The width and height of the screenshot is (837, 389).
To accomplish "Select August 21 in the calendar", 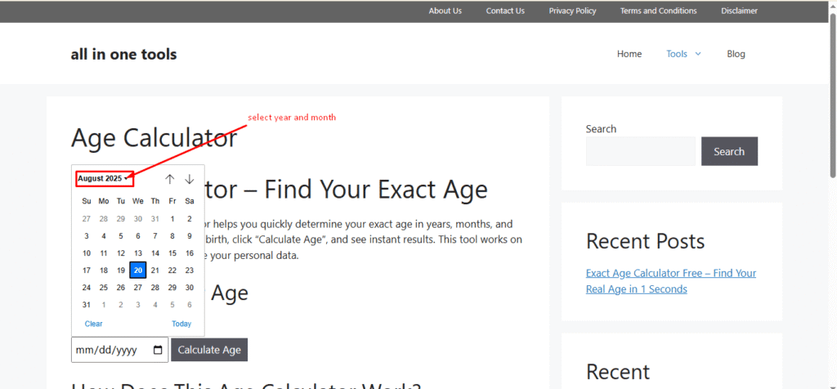I will [154, 271].
